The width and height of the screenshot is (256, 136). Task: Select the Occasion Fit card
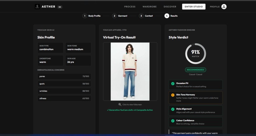195,85
